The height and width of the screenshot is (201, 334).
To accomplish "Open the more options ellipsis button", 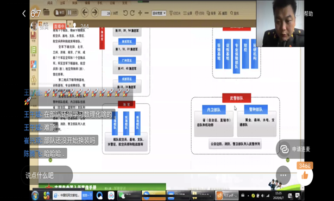I will (283, 175).
